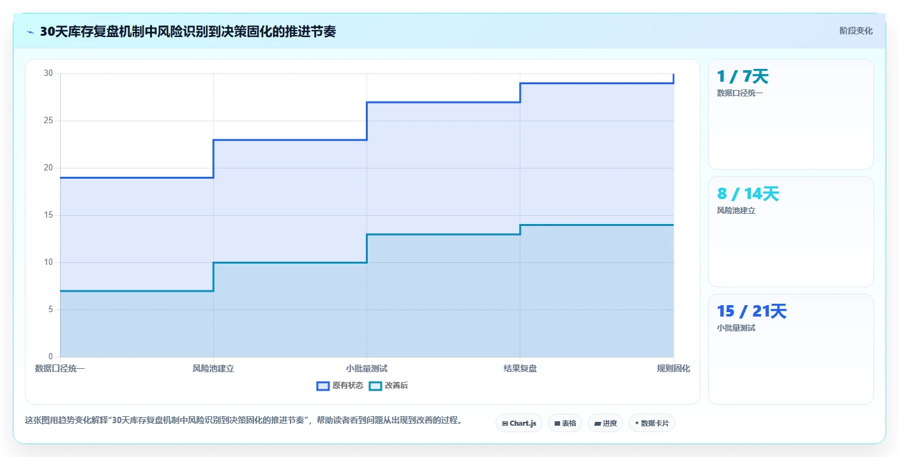Click the Chart.js tag
899x457 pixels.
pos(518,423)
